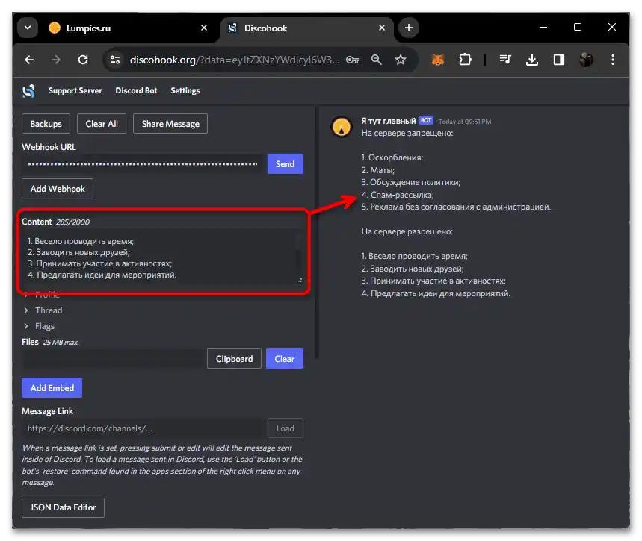Open Discohook Settings
Screen dimensions: 642x541
185,91
